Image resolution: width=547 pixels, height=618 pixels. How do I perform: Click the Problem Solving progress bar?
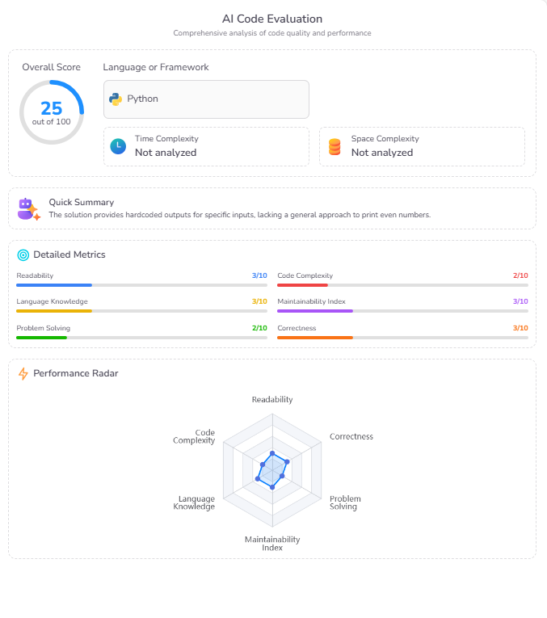pos(141,337)
